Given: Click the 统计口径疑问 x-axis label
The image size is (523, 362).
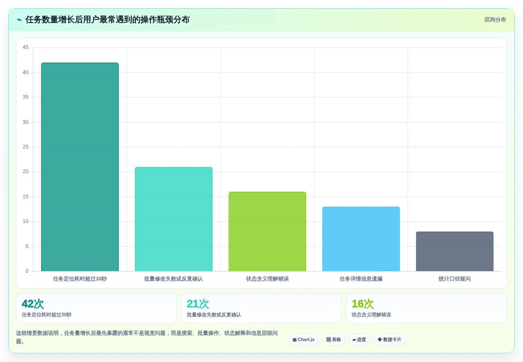Looking at the screenshot, I should tap(455, 279).
